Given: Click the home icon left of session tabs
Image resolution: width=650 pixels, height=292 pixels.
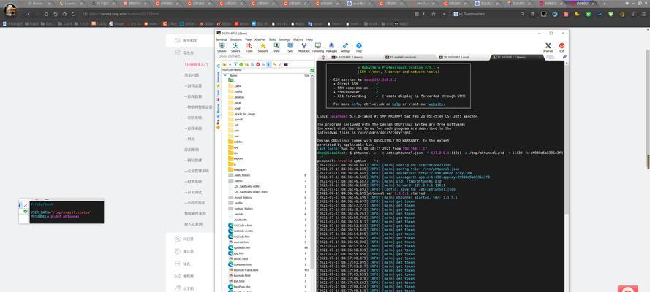Looking at the screenshot, I should 323,57.
